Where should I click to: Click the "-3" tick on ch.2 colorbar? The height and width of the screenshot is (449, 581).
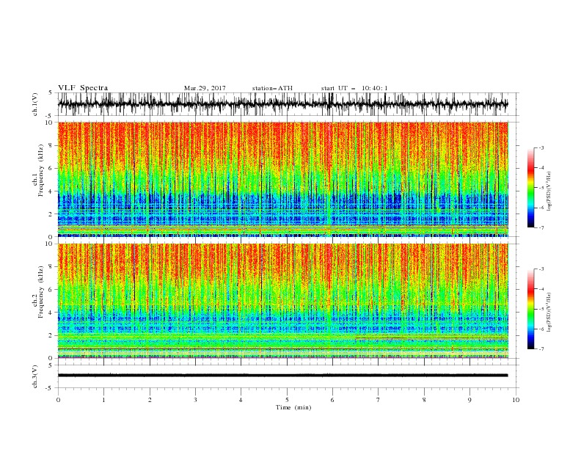[541, 269]
